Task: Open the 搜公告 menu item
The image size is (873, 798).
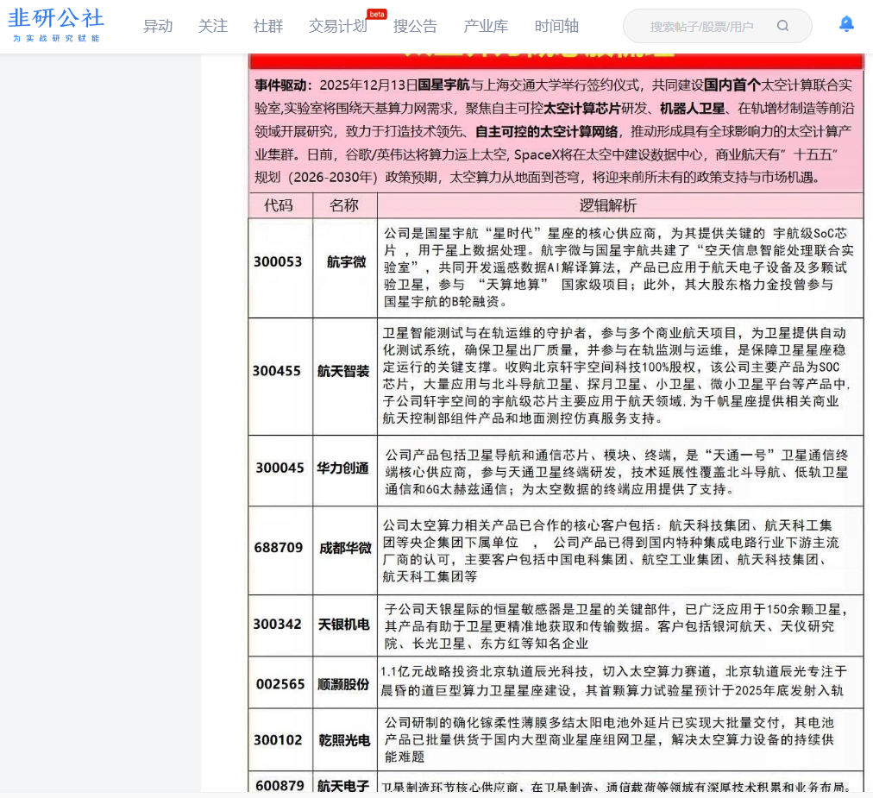Action: click(415, 26)
